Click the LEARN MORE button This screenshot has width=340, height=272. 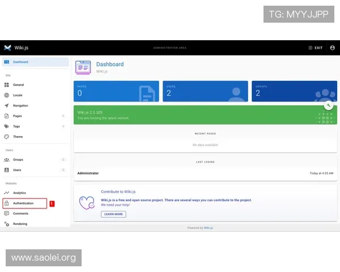click(113, 214)
